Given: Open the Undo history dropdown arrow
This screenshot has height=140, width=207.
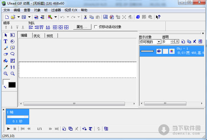Looking at the screenshot, I should coord(68,17).
